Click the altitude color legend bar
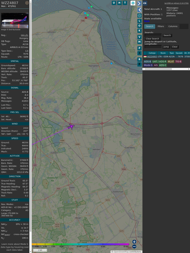The width and height of the screenshot is (190, 253). pyautogui.click(x=80, y=244)
